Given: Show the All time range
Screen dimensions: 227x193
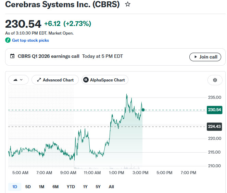Looking at the screenshot, I should coord(111,187).
